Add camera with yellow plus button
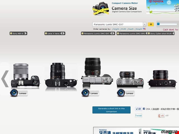This screenshot has width=179, height=134. 151,24
